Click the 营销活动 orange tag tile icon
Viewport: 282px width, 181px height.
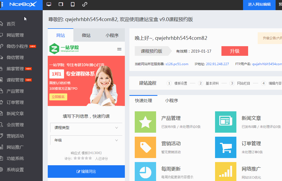tap(145, 147)
